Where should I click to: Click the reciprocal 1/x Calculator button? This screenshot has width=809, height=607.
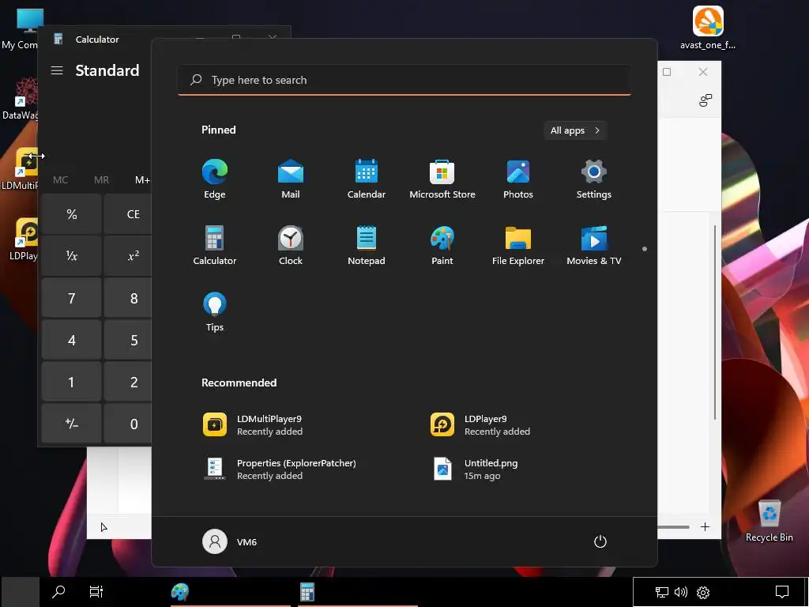[x=72, y=256]
